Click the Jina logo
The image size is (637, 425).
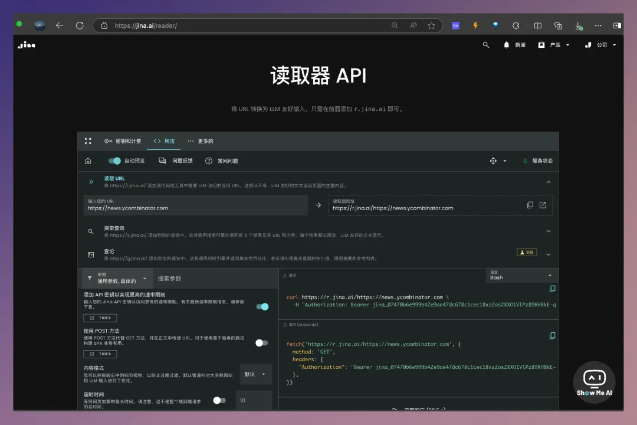coord(27,45)
